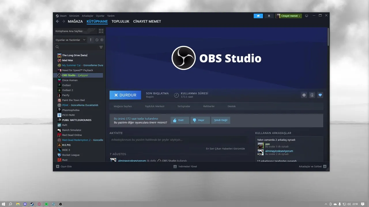
Task: Open the Yardım menu
Action: (x=111, y=16)
